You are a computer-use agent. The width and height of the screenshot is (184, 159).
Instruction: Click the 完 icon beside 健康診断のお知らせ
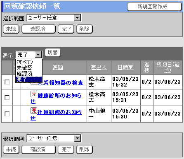click(34, 94)
